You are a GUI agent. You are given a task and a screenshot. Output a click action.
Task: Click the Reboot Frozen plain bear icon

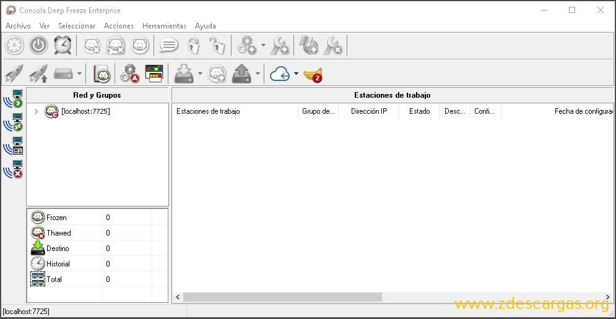[x=141, y=46]
